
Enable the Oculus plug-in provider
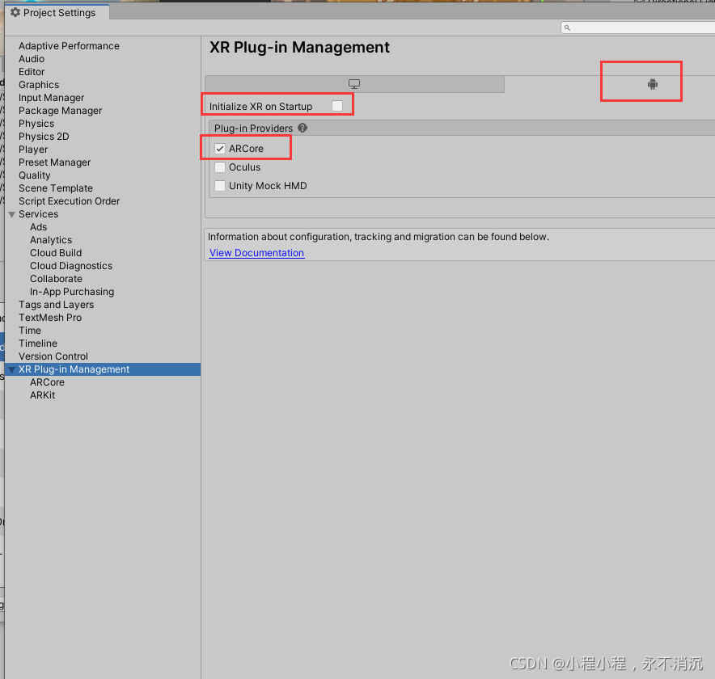pyautogui.click(x=220, y=167)
